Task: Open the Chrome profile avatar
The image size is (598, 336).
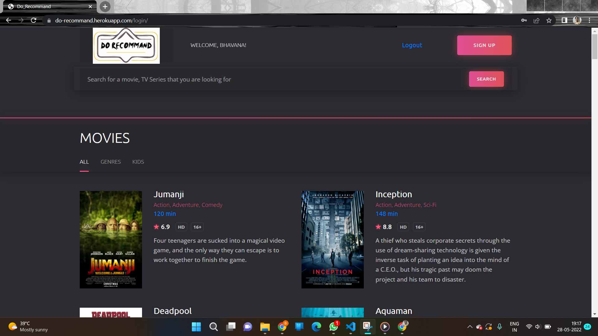Action: click(577, 20)
